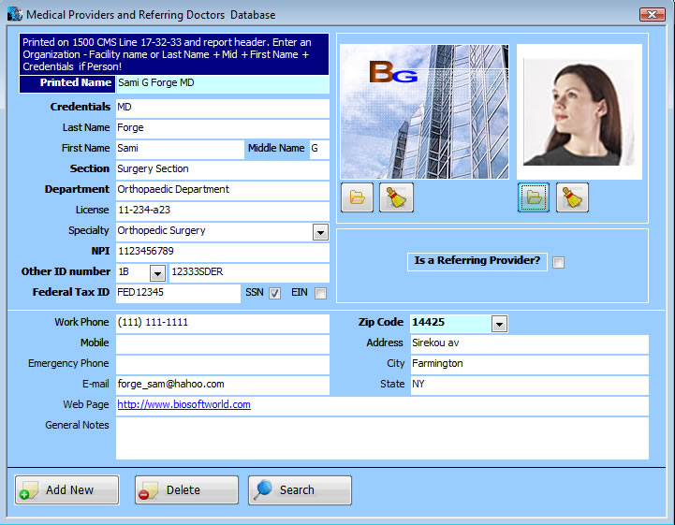Expand the Zip Code dropdown
675x525 pixels.
point(499,324)
